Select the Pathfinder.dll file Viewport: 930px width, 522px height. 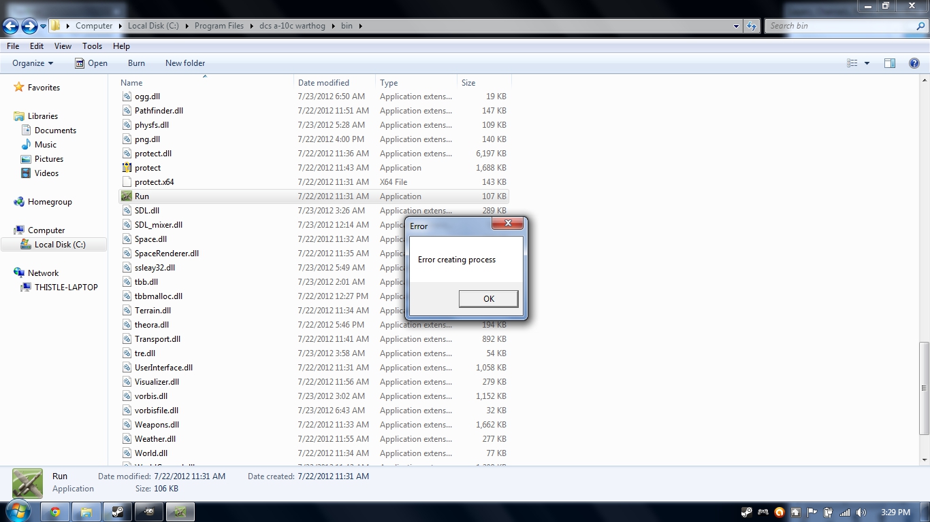[159, 111]
